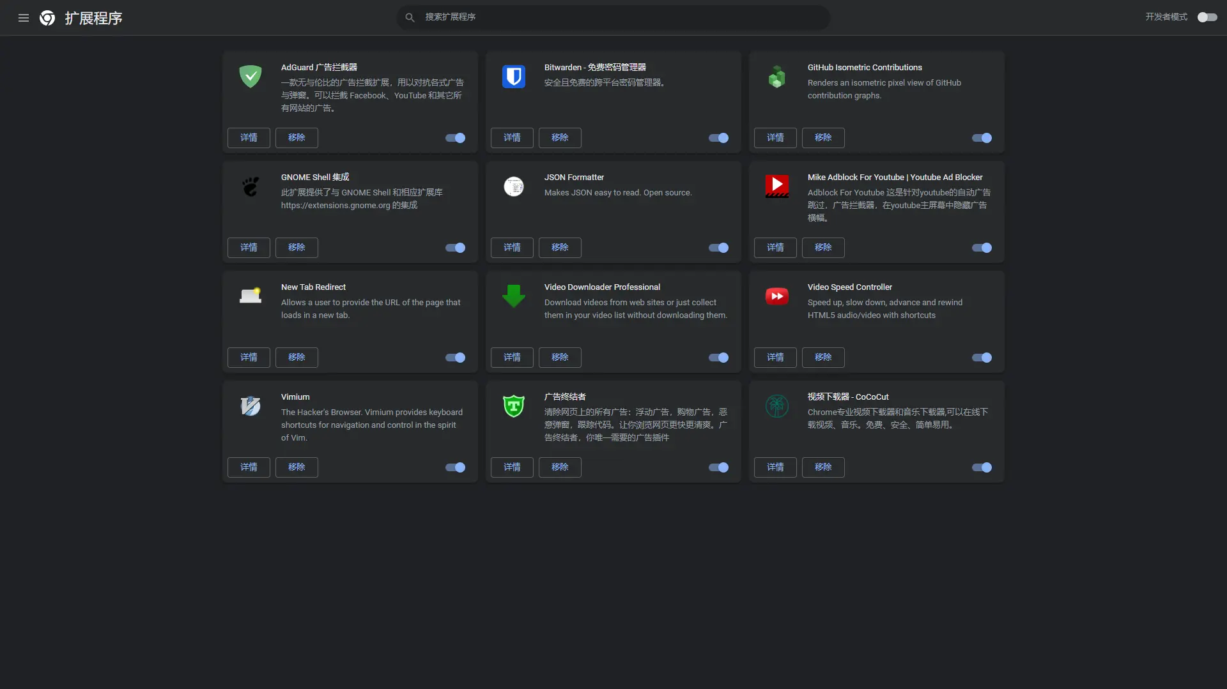
Task: Click the Video Downloader Professional arrow icon
Action: (x=514, y=296)
